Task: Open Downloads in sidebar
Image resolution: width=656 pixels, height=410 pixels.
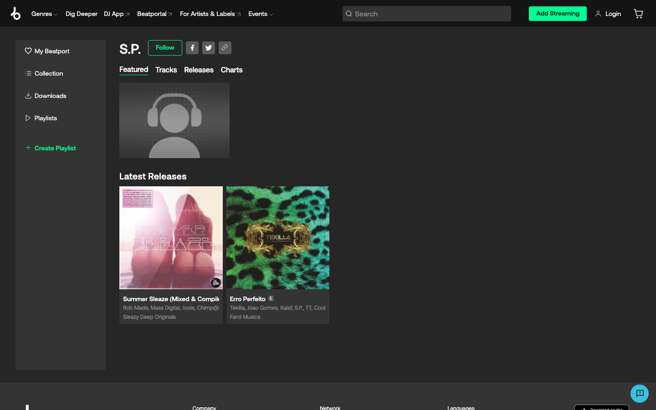Action: click(x=61, y=96)
